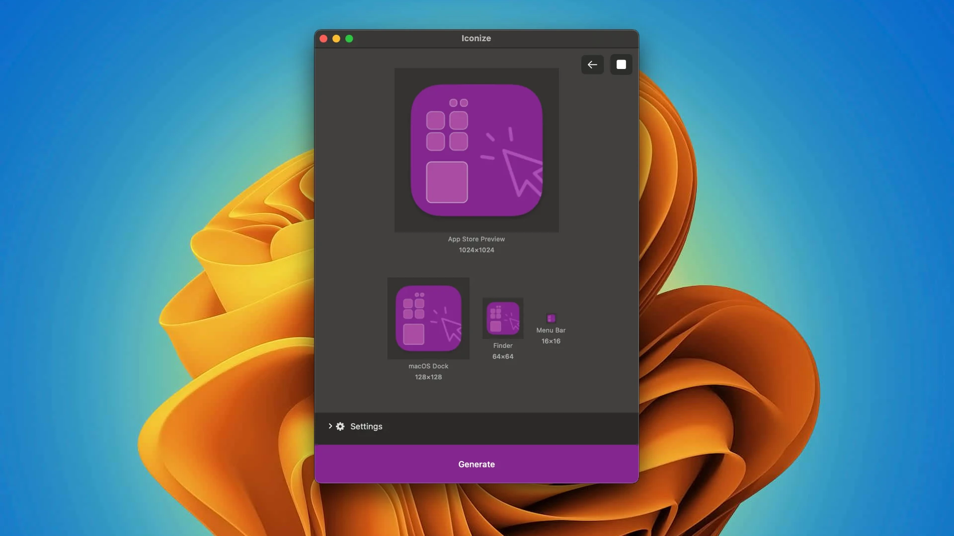Click the App Store Preview label
The height and width of the screenshot is (536, 954).
[476, 239]
